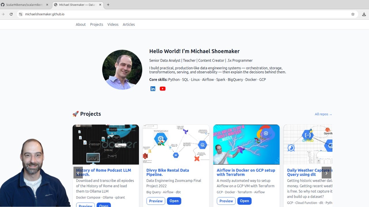Open Divvy Bike Rental Data Pipeline title
Screen dimensions: 369x207
pos(168,172)
